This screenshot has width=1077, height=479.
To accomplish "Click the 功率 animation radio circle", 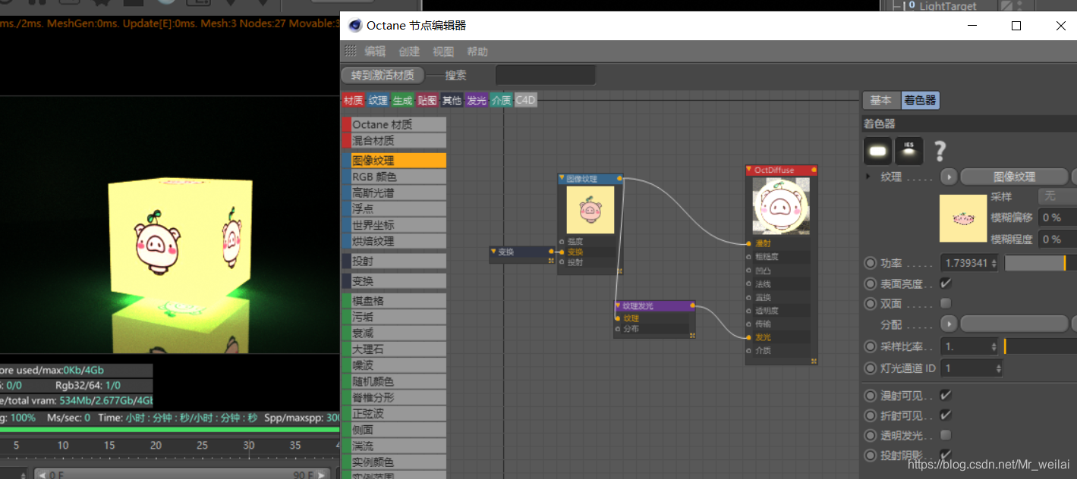I will (871, 263).
